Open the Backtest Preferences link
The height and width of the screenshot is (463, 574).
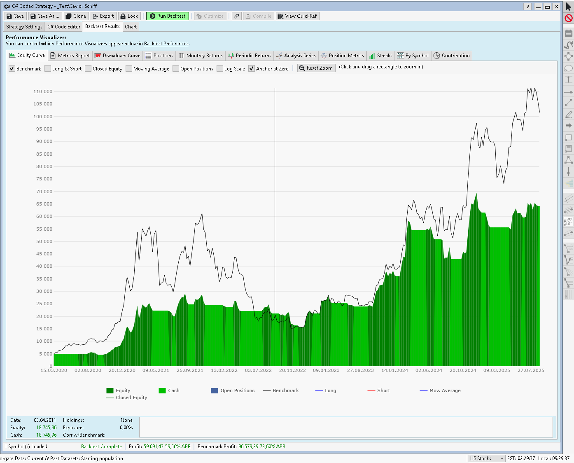tap(166, 44)
